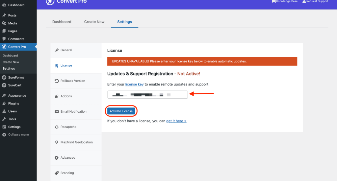Image resolution: width=337 pixels, height=181 pixels.
Task: Click the License ribbon badge icon
Action: point(57,66)
